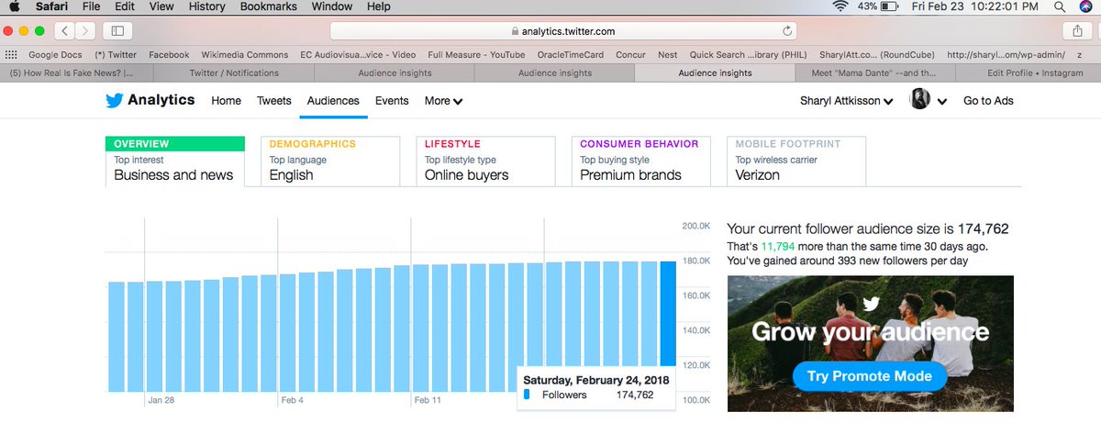Select the Consumer Behavior insights tab

tap(640, 161)
